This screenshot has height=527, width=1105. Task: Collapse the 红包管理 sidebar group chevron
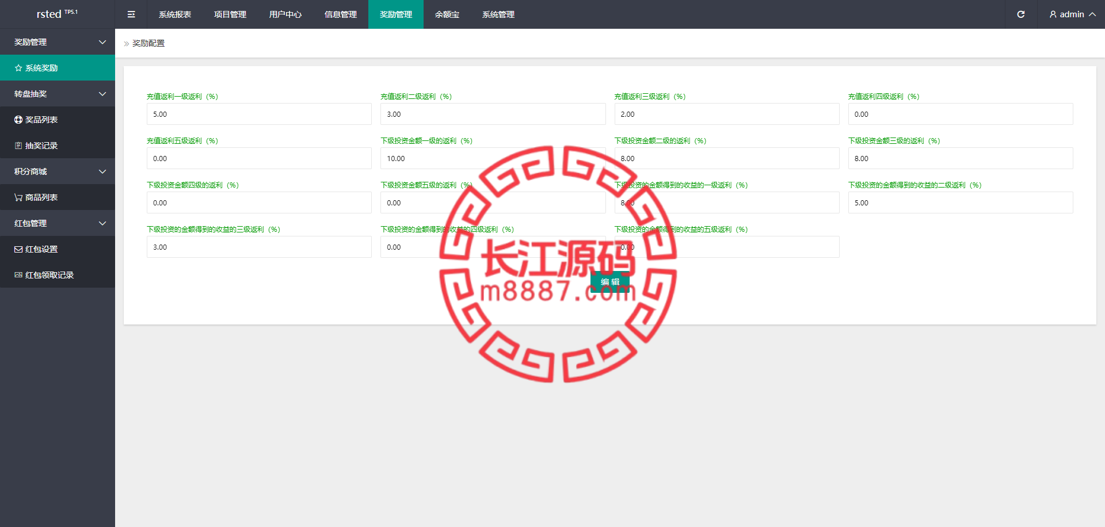(102, 223)
